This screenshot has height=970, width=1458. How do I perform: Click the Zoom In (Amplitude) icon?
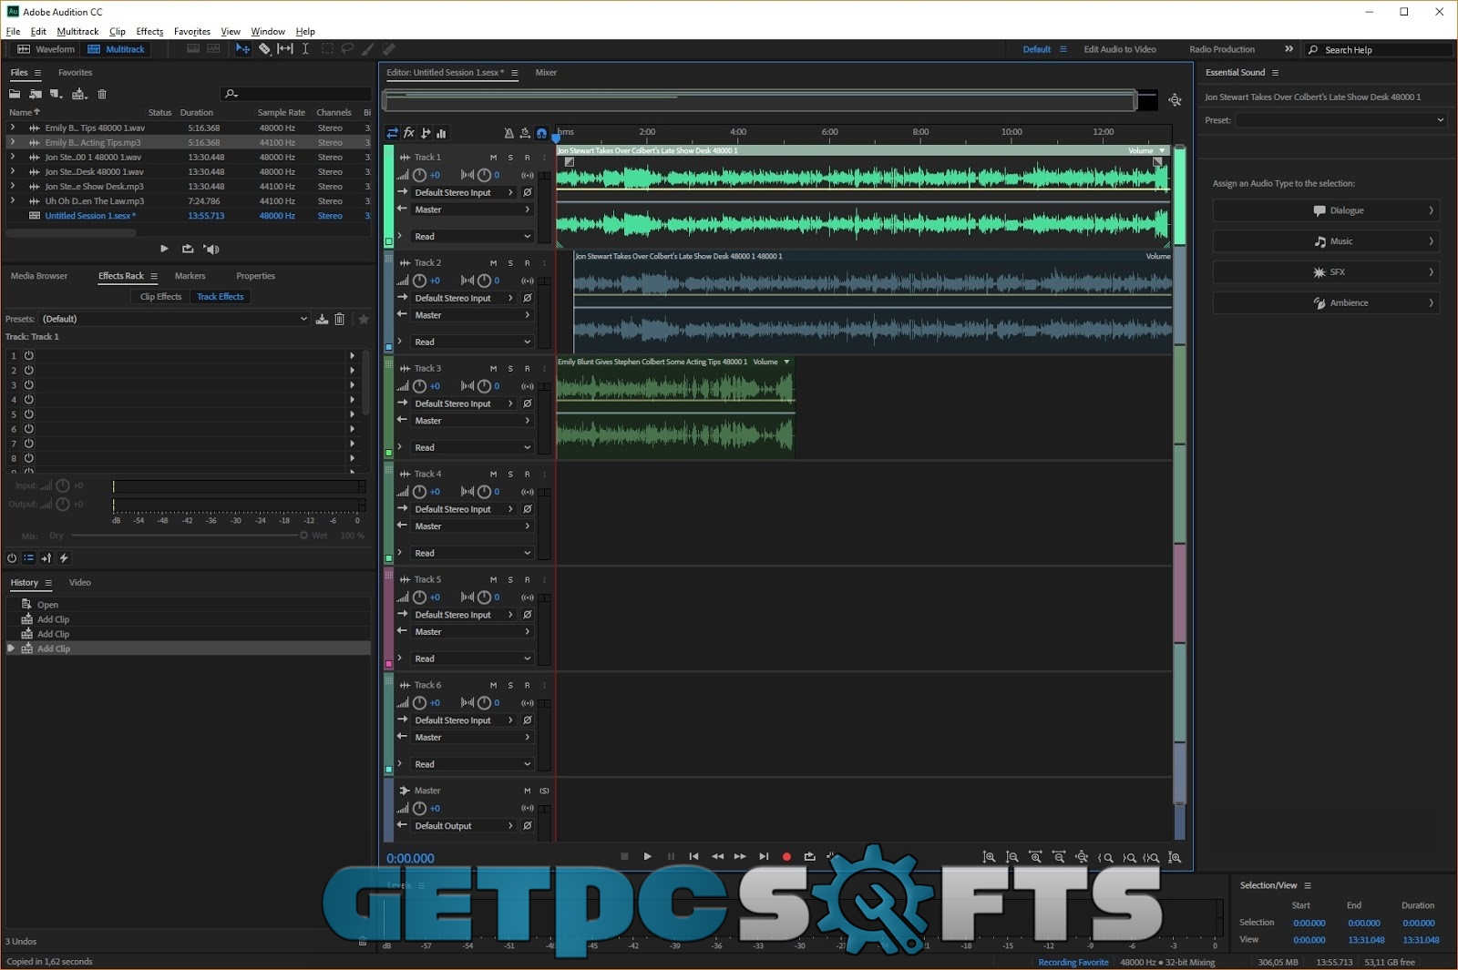click(x=989, y=857)
